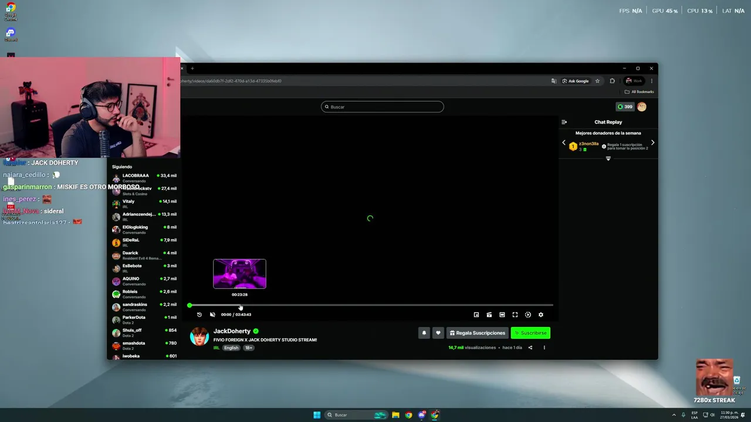The height and width of the screenshot is (422, 751).
Task: Show hidden system tray icons chevron
Action: [674, 415]
